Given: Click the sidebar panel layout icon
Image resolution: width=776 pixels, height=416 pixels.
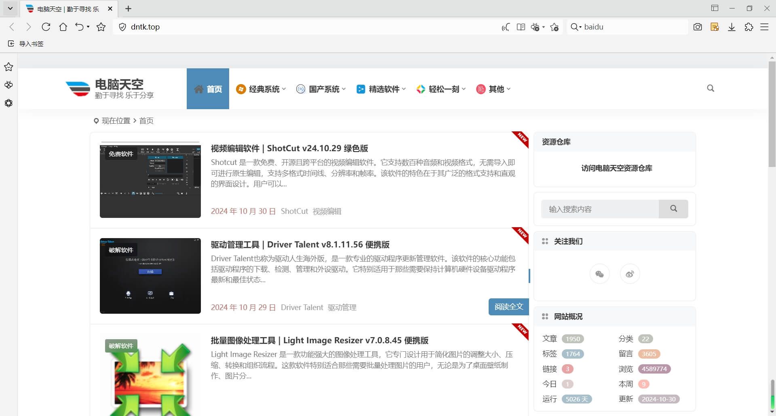Looking at the screenshot, I should tap(715, 8).
